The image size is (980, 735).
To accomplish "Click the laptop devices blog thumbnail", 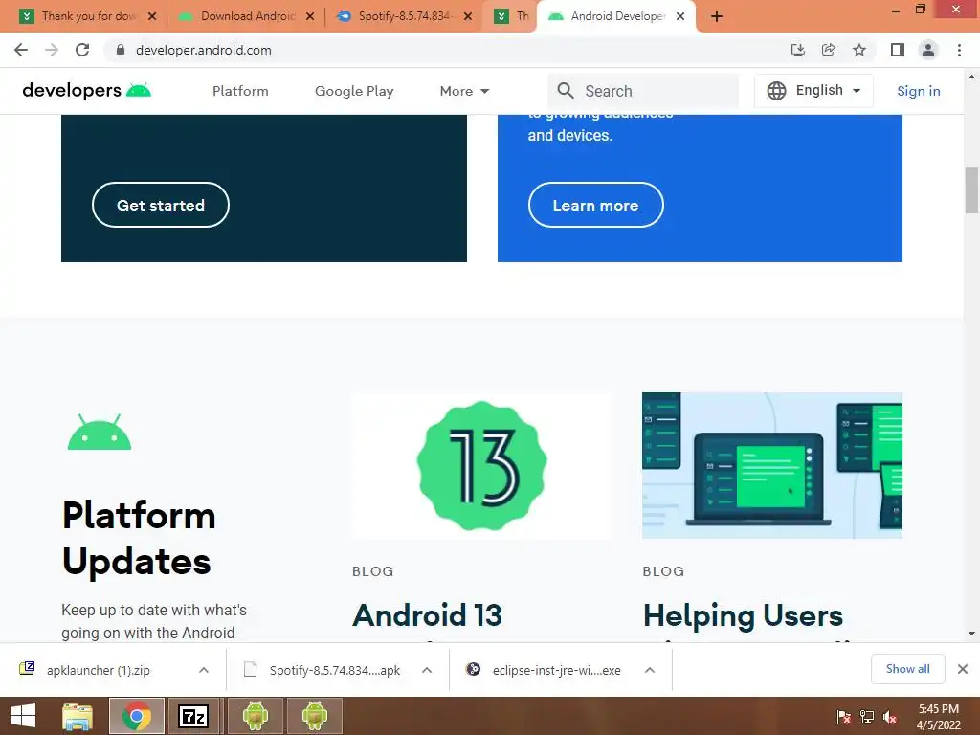I will pyautogui.click(x=772, y=466).
